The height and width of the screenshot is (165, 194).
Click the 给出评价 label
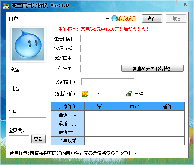click(65, 94)
